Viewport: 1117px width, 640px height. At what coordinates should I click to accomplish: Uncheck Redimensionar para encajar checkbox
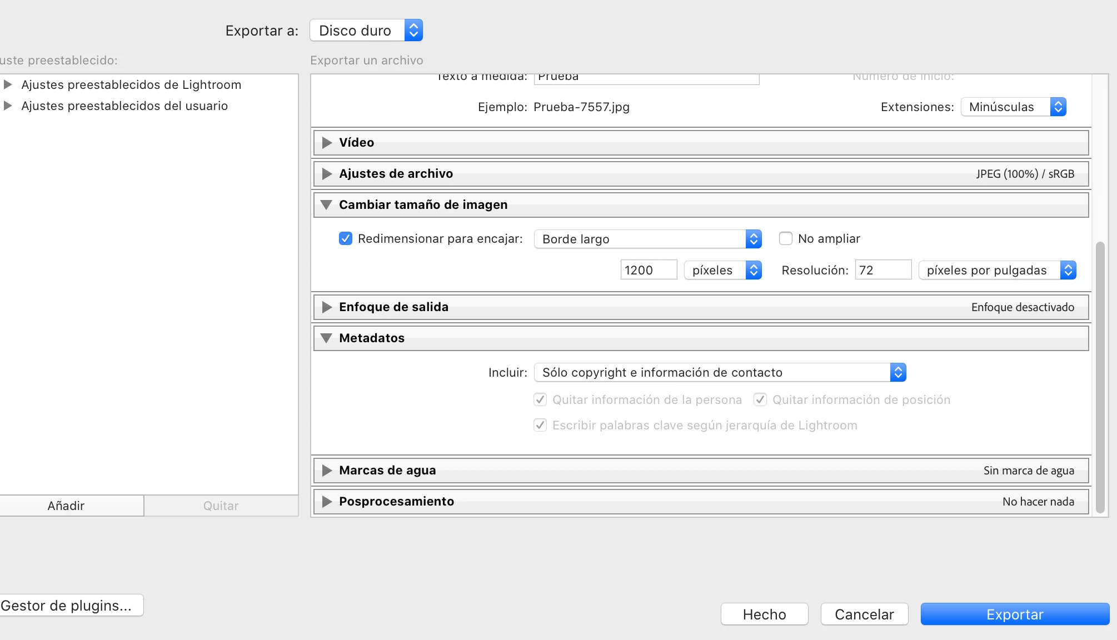(x=345, y=239)
